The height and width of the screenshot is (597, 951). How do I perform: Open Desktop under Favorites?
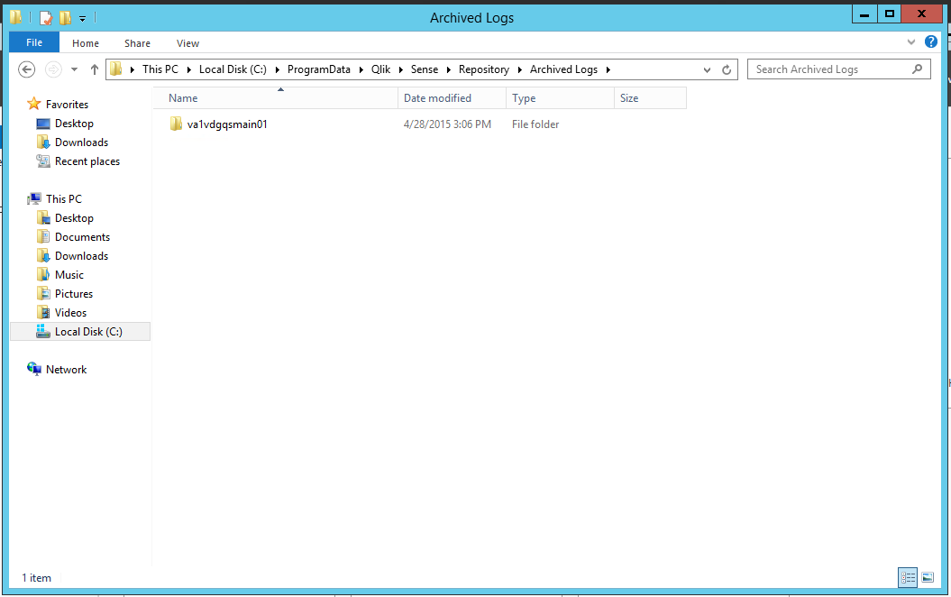coord(74,124)
